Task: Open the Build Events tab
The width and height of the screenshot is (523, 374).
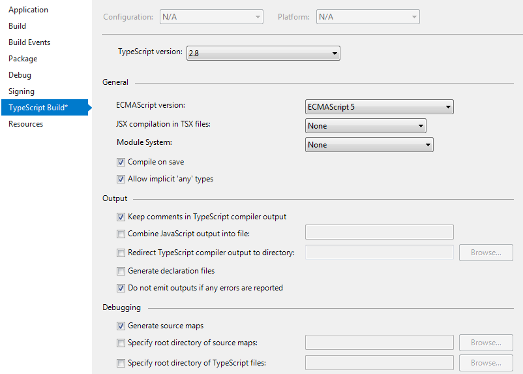Action: 29,42
